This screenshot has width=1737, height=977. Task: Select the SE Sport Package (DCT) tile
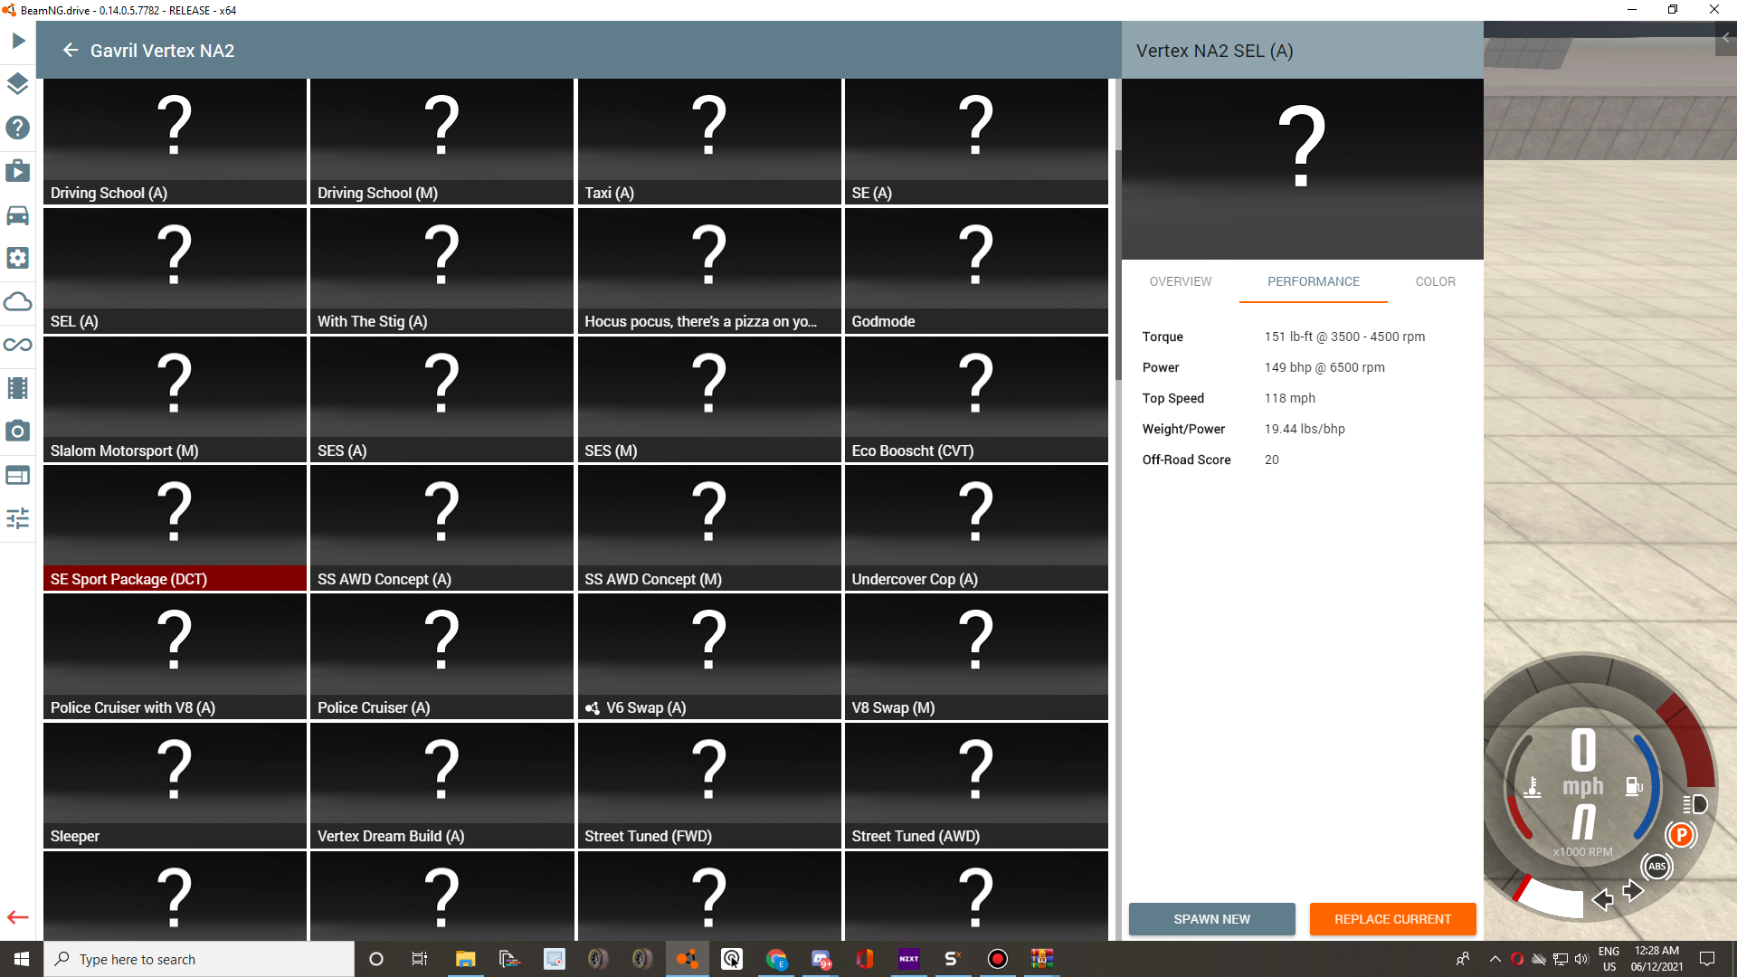pyautogui.click(x=175, y=527)
